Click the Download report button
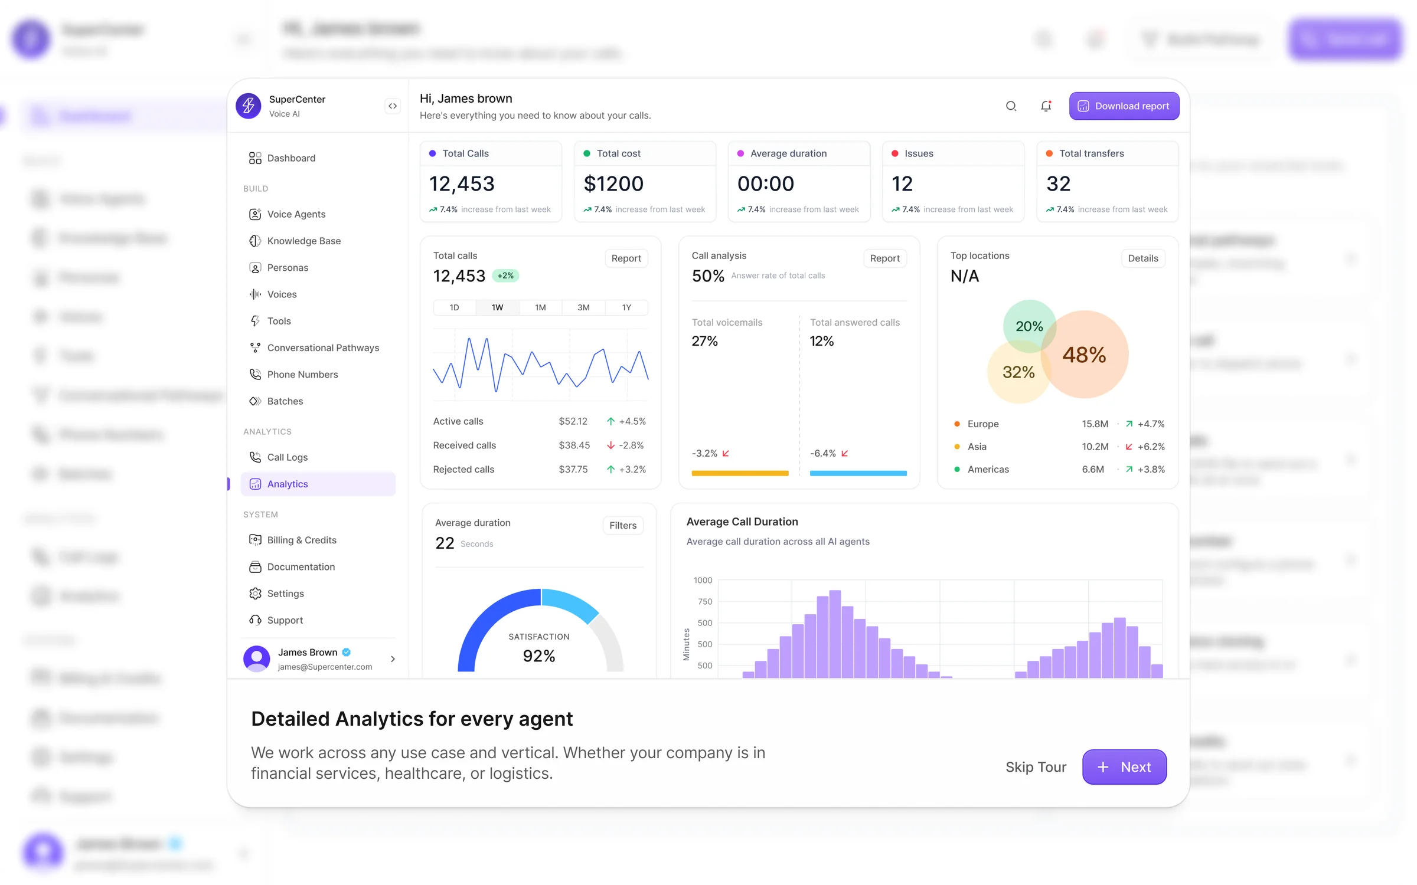 1124,106
